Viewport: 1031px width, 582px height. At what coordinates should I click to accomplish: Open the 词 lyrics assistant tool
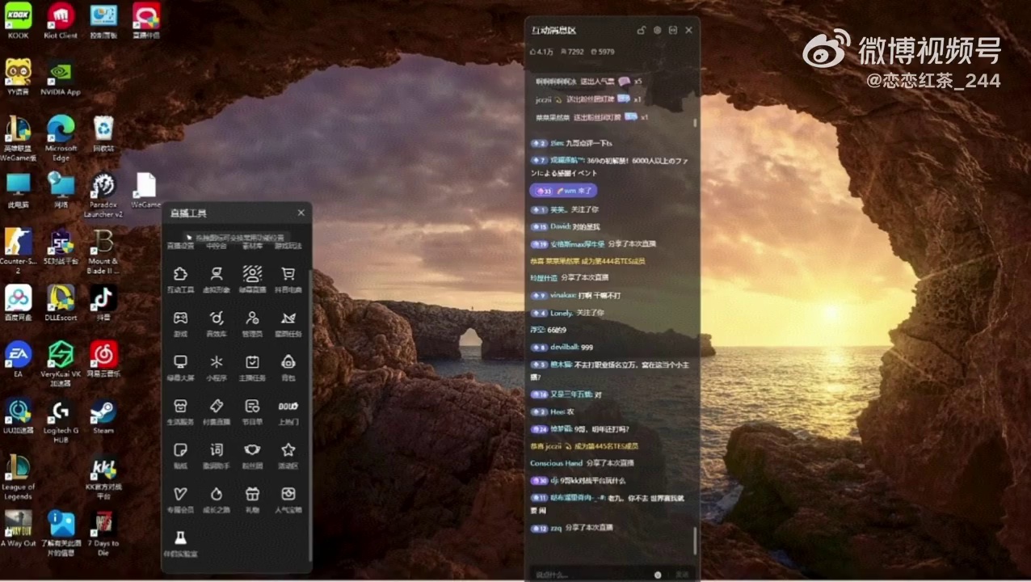tap(217, 455)
